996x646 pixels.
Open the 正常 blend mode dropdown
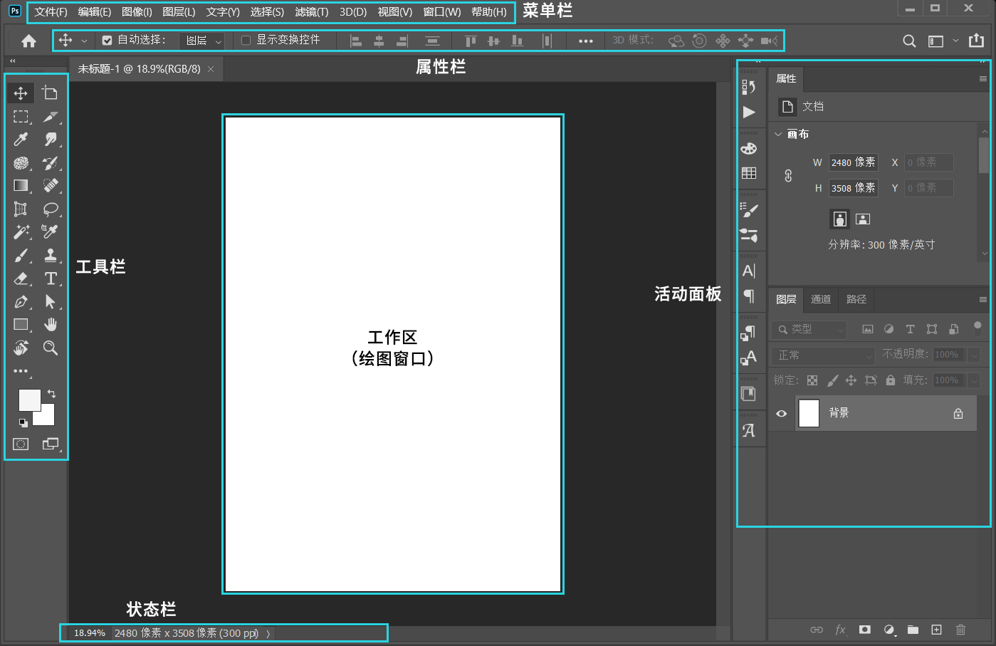[x=822, y=355]
